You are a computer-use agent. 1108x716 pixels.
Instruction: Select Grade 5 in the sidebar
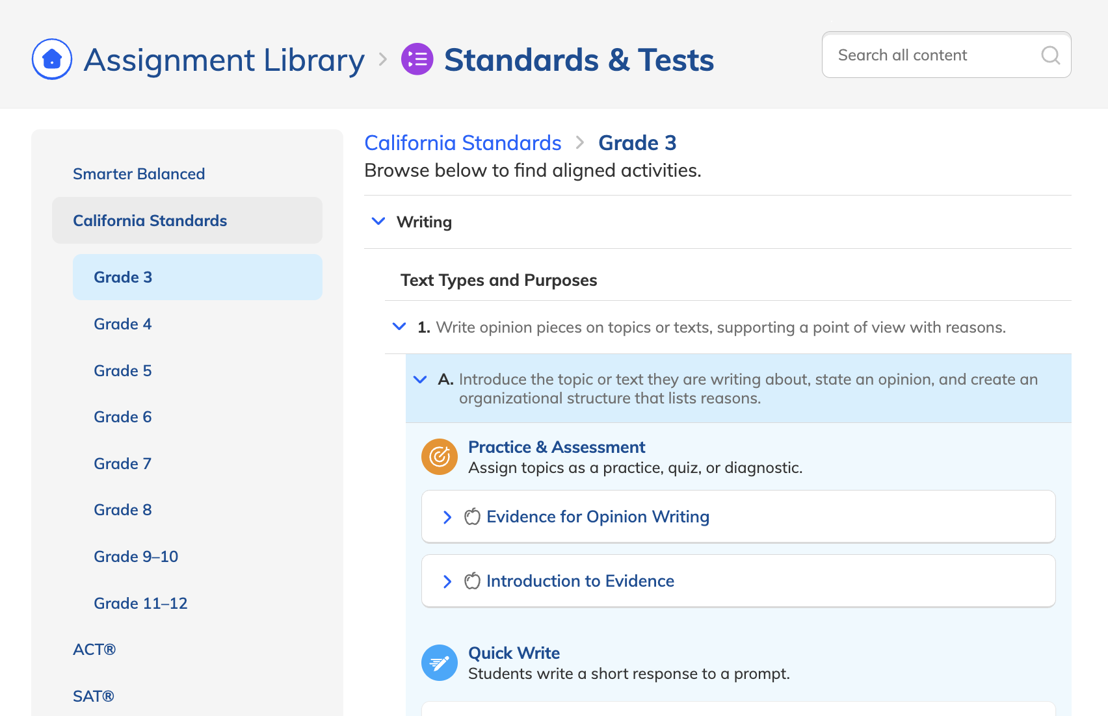(122, 370)
